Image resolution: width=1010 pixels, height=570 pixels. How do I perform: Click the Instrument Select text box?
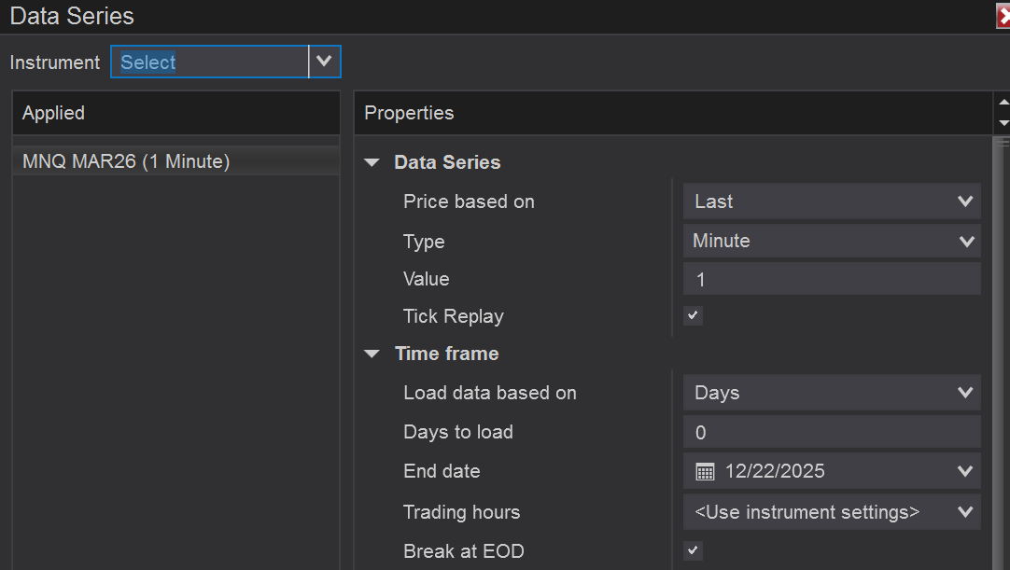(x=210, y=62)
